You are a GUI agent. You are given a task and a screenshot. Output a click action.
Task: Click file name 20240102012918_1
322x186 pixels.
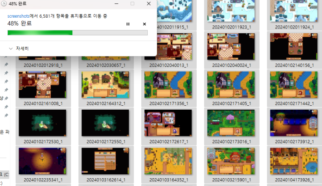pyautogui.click(x=43, y=65)
